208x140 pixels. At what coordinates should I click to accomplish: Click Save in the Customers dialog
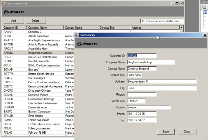tap(166, 131)
